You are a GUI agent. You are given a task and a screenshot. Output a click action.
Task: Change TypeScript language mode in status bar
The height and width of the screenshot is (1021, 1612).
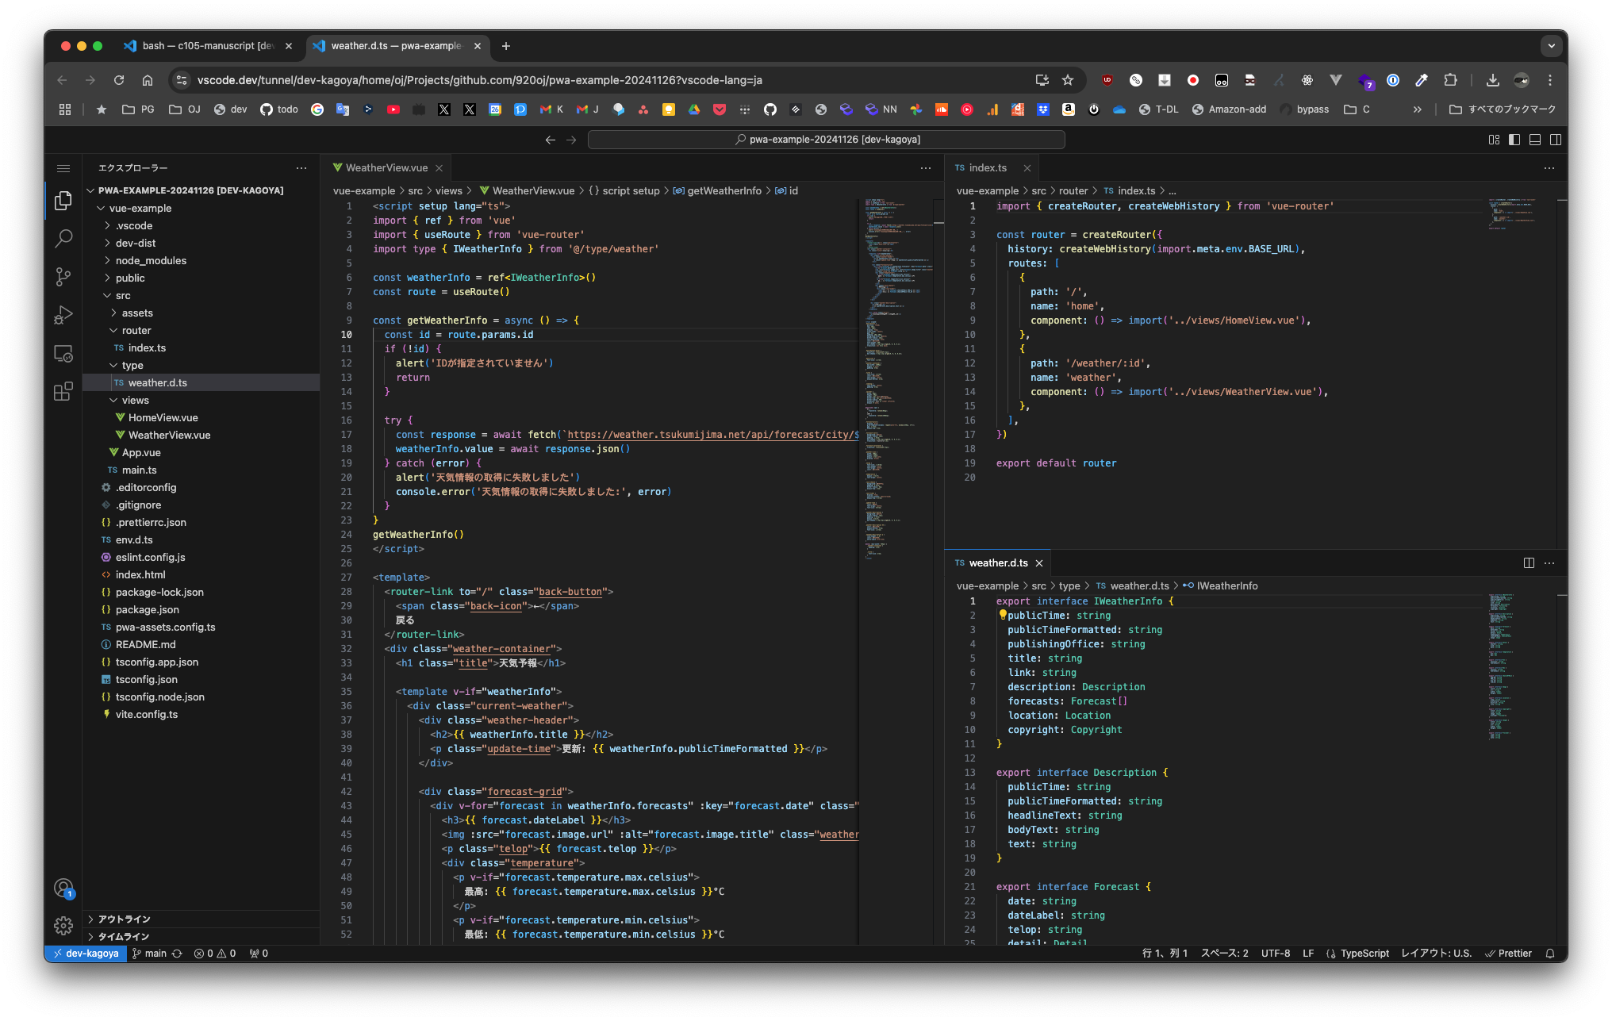click(x=1364, y=954)
